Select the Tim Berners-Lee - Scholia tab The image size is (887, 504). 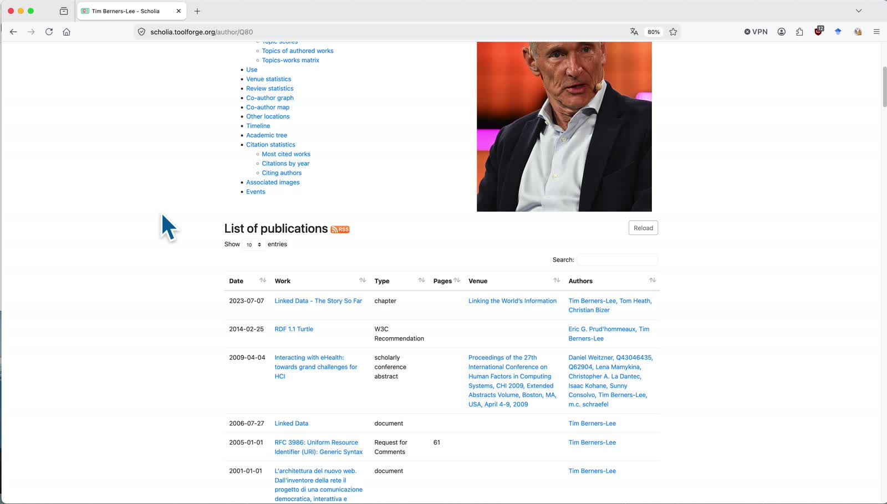131,11
